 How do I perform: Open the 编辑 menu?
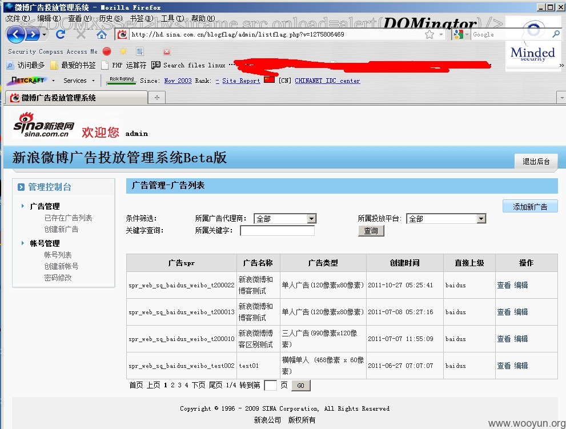coord(49,18)
